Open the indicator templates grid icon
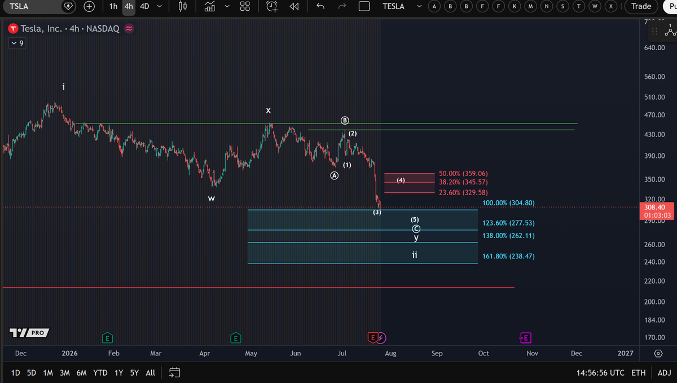677x383 pixels. click(245, 6)
